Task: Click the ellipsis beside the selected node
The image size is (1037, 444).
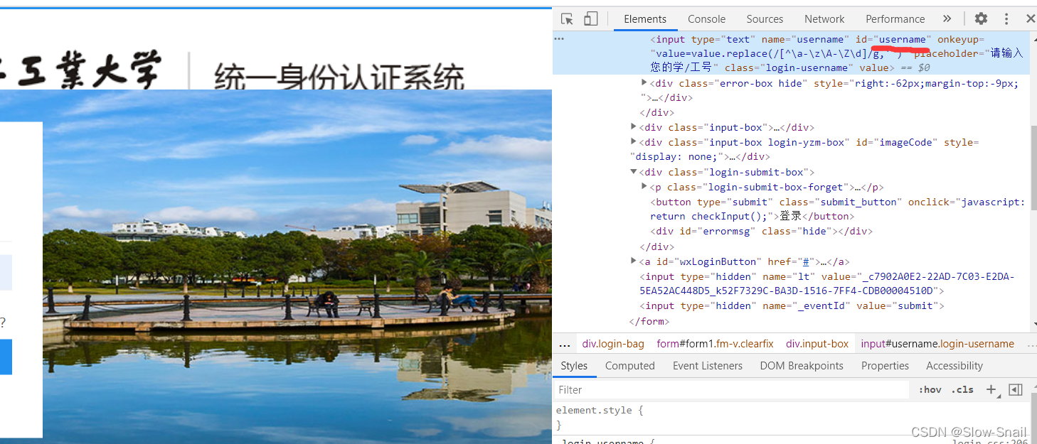Action: click(559, 39)
